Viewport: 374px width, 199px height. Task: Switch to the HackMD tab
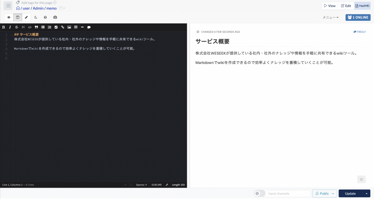click(362, 6)
